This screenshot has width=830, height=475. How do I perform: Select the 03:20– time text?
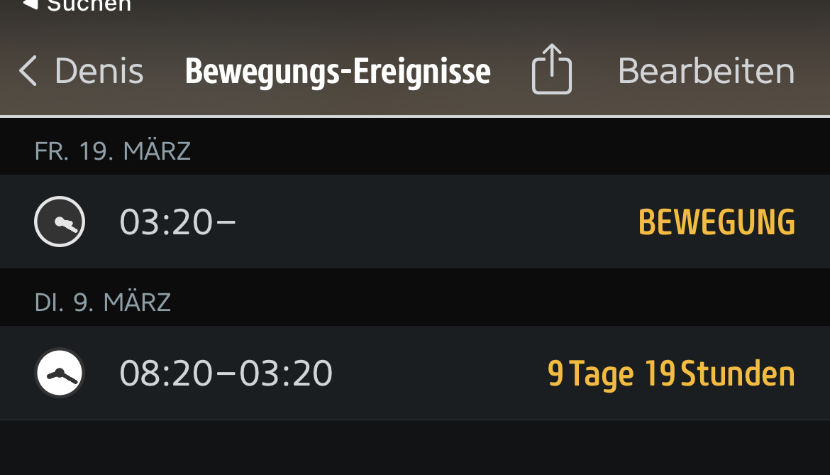177,222
